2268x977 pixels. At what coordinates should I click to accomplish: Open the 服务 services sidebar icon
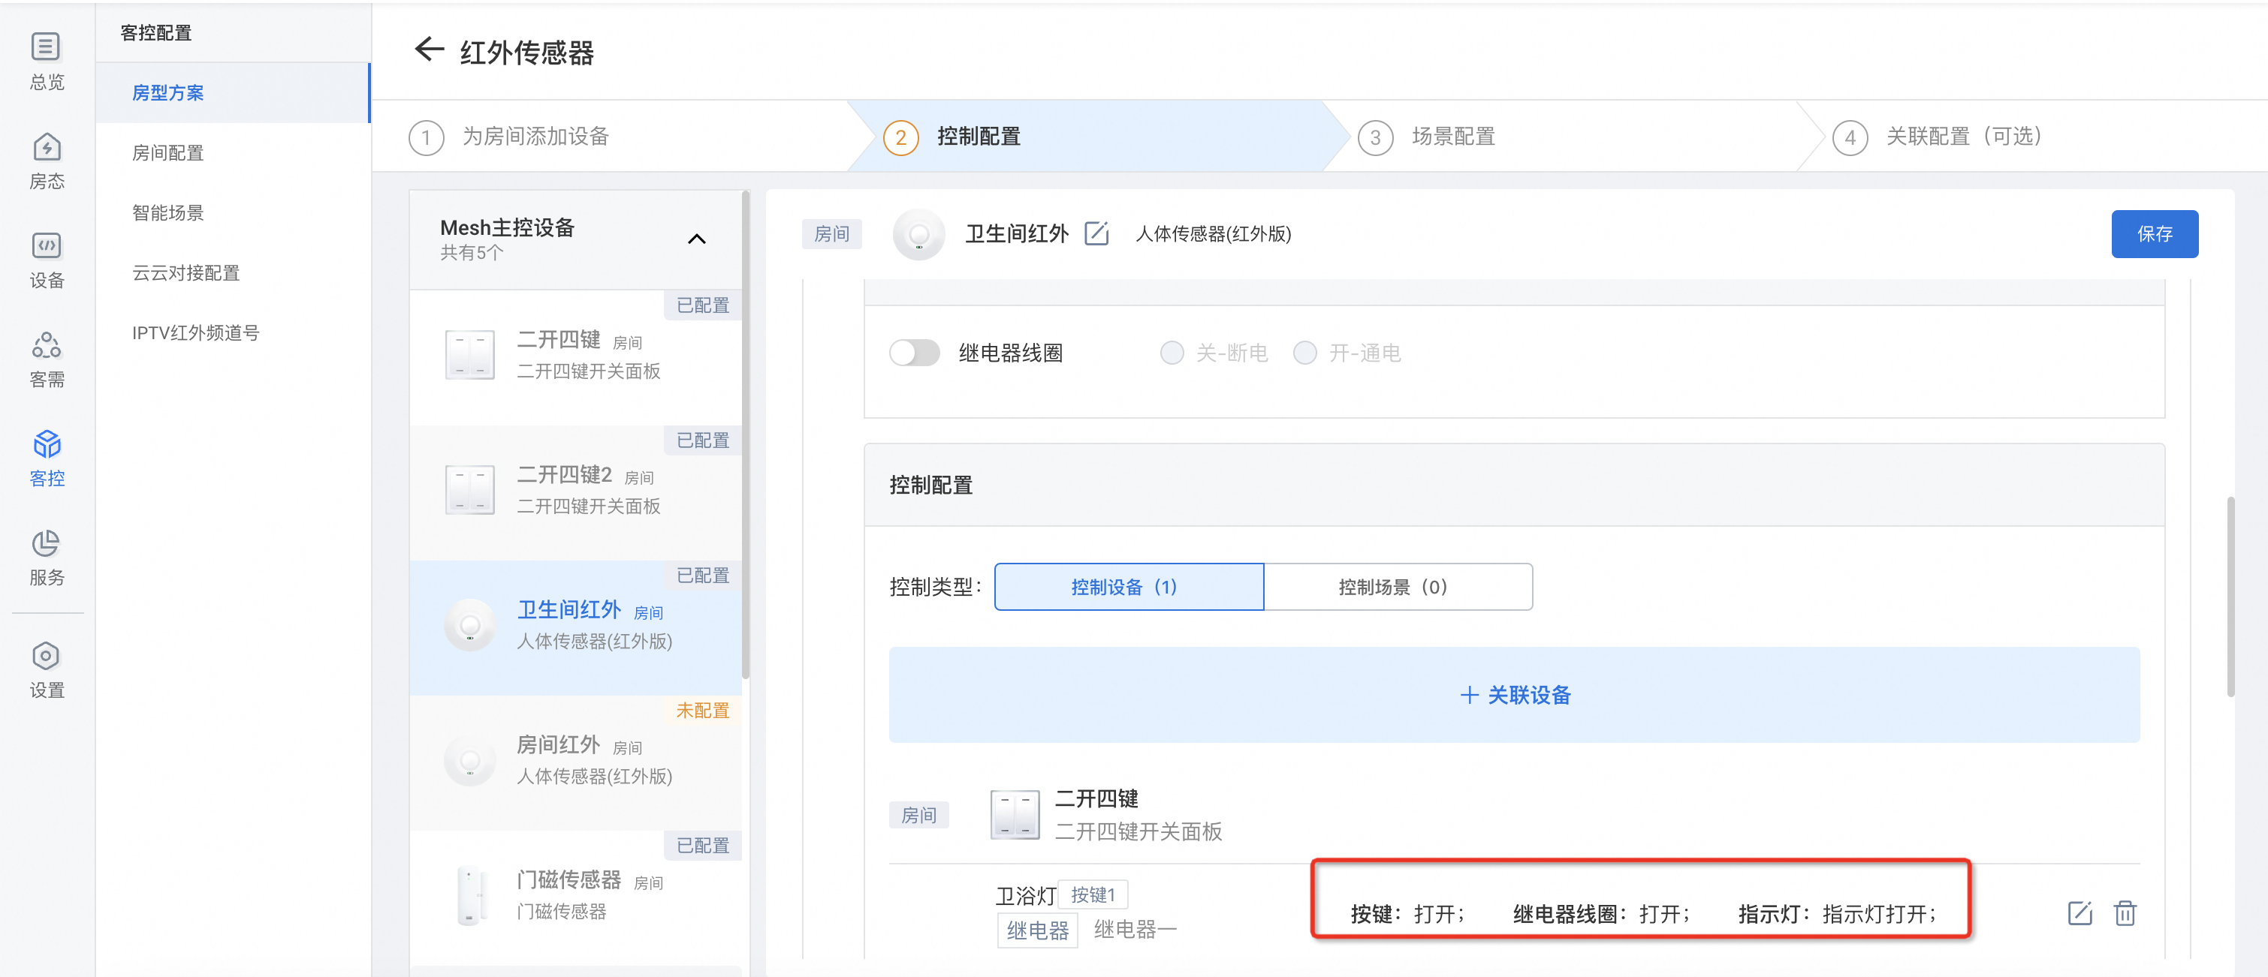[47, 558]
